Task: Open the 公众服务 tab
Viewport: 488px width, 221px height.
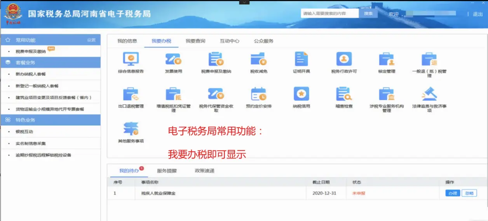Action: 264,41
